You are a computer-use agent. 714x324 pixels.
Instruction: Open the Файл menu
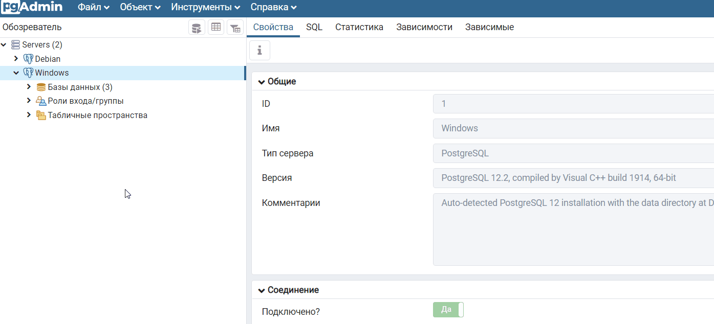click(x=93, y=8)
